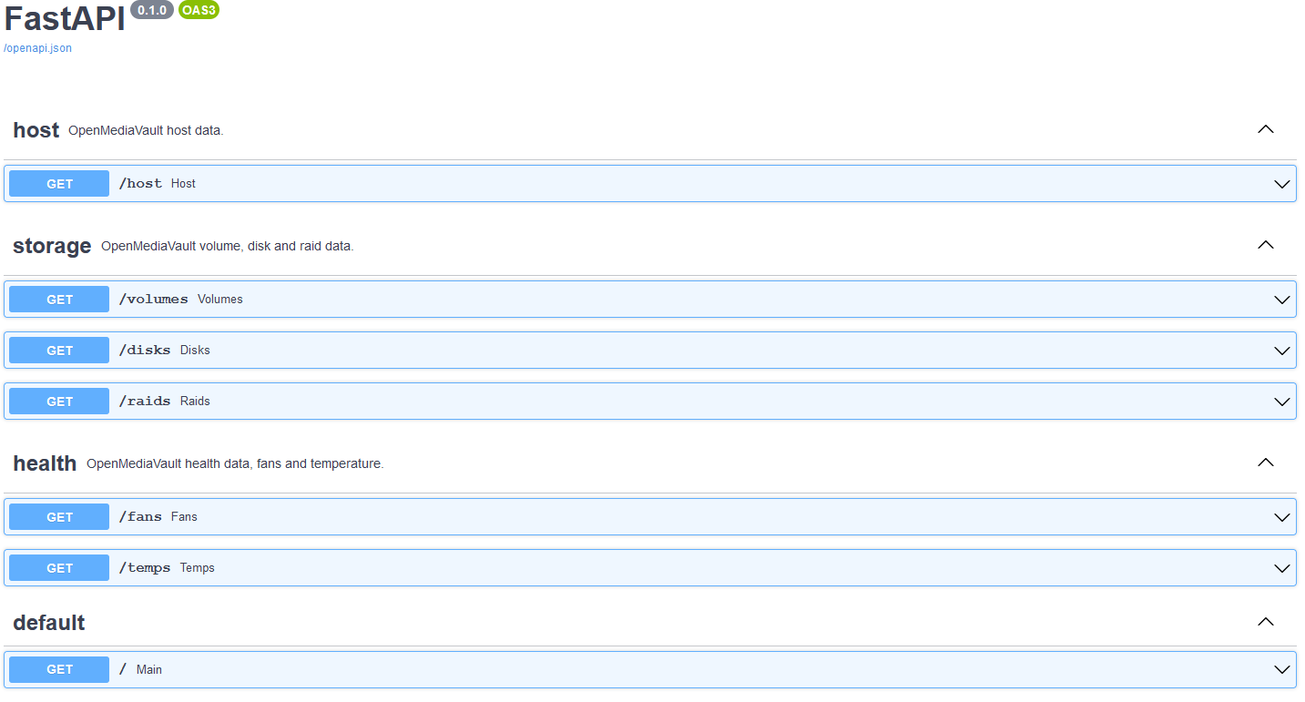Expand the /fans endpoint arrow
Screen dimensions: 1305x702
[x=1282, y=517]
